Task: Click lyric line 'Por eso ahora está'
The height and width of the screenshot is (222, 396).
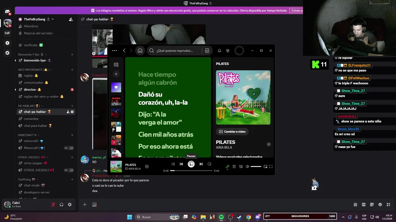Action: coord(166,146)
